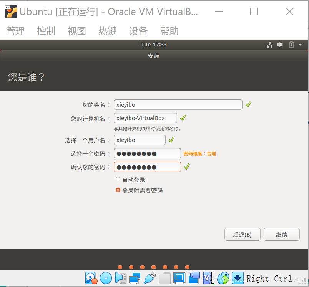Click the Ubuntu network icon in top panel
Viewport: 309px width, 287px height.
(269, 45)
